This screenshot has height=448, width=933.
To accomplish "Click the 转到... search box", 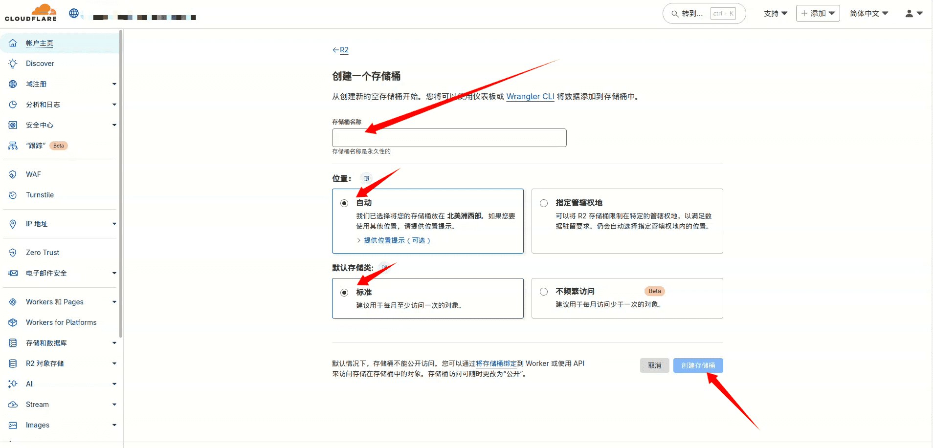I will [704, 14].
